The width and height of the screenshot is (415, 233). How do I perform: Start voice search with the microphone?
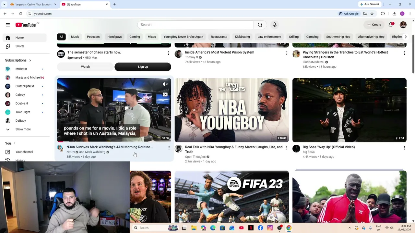[275, 25]
